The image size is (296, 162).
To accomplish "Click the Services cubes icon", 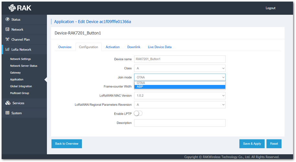I will click(x=8, y=103).
